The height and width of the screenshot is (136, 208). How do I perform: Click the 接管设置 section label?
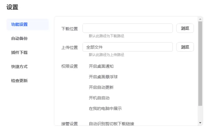pos(70,124)
